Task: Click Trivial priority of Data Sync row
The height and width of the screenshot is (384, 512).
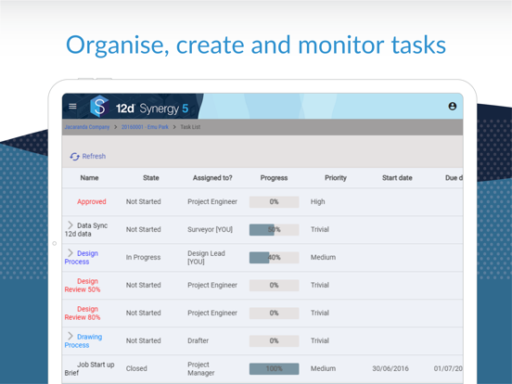Action: click(x=320, y=229)
